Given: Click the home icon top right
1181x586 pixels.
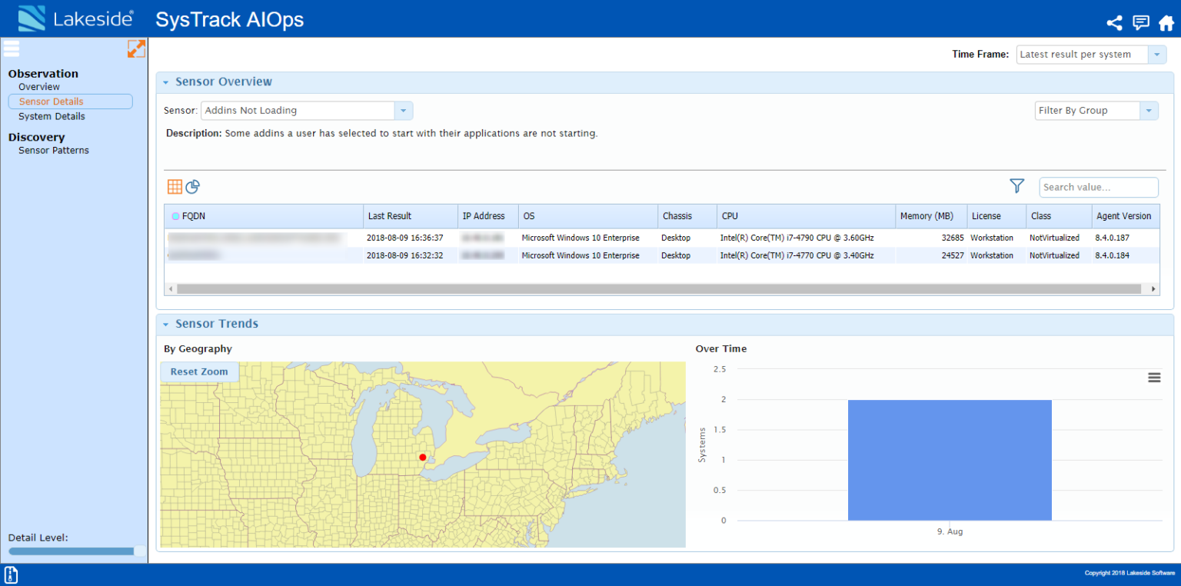Looking at the screenshot, I should point(1166,22).
